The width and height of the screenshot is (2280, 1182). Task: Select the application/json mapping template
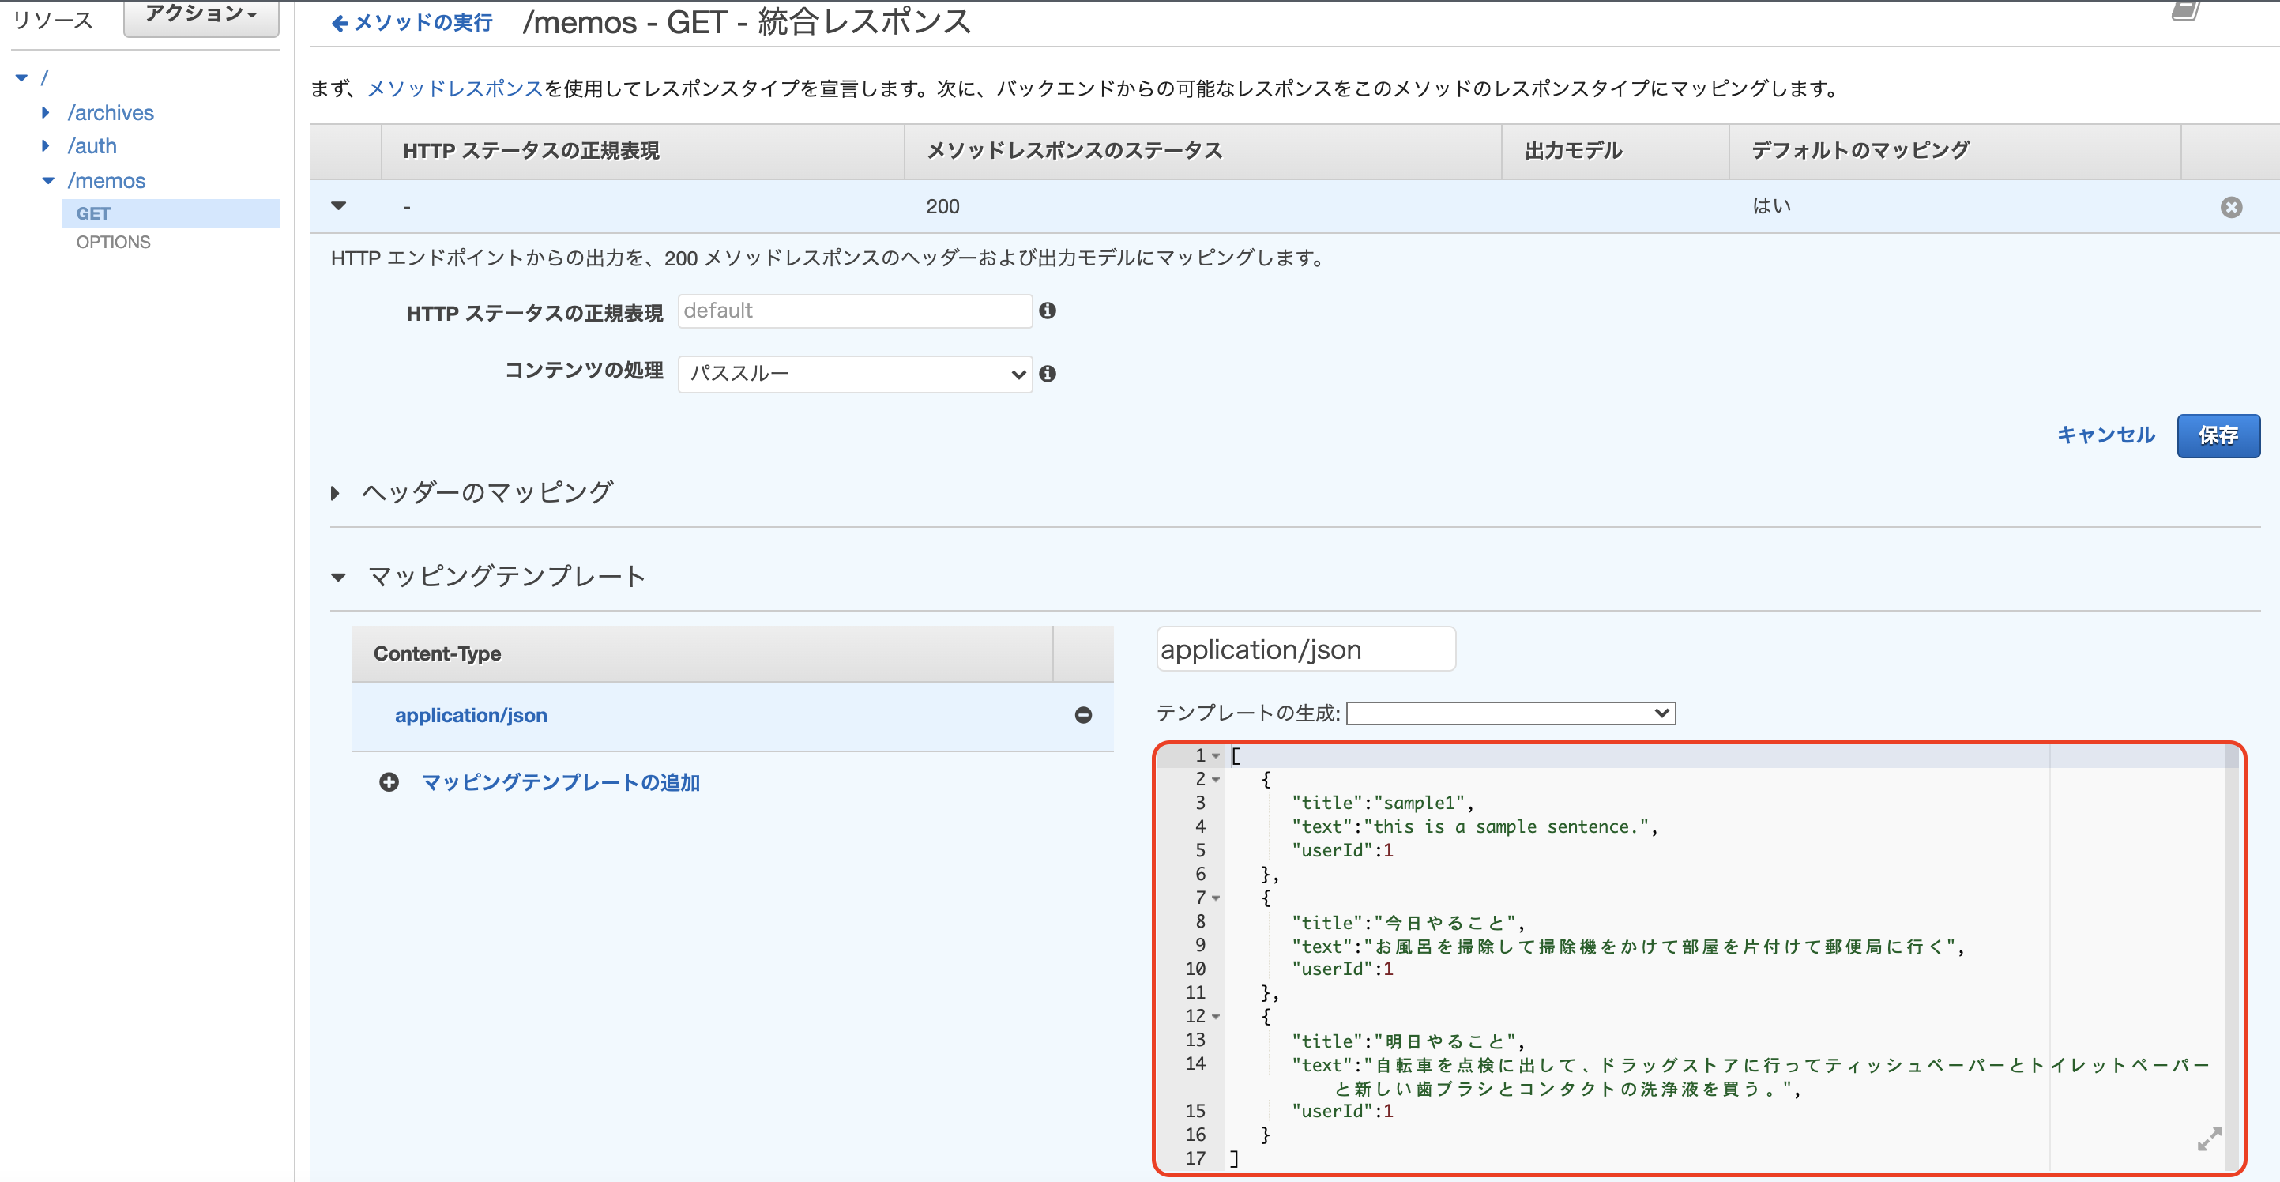[x=471, y=715]
